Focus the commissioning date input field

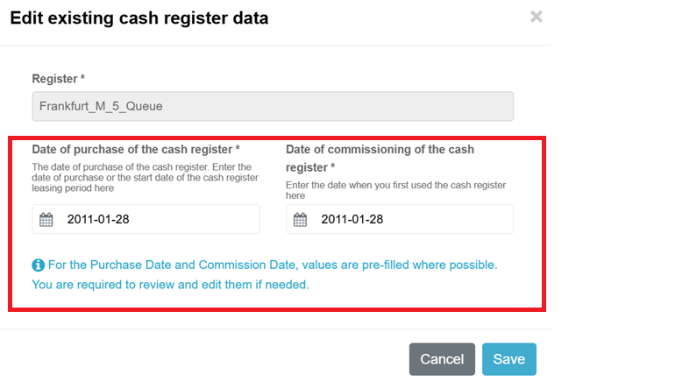click(x=412, y=219)
